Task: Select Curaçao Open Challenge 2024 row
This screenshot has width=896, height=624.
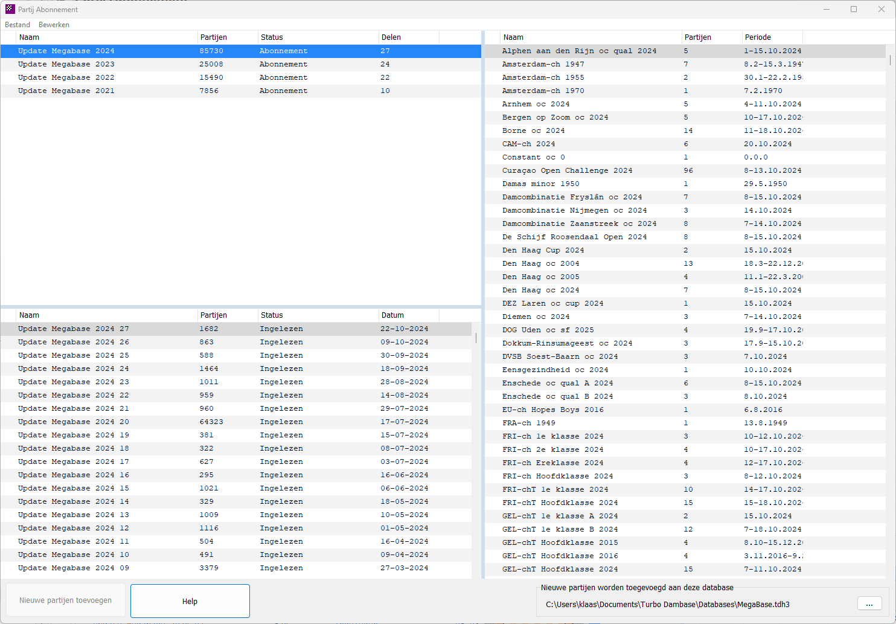Action: (685, 171)
